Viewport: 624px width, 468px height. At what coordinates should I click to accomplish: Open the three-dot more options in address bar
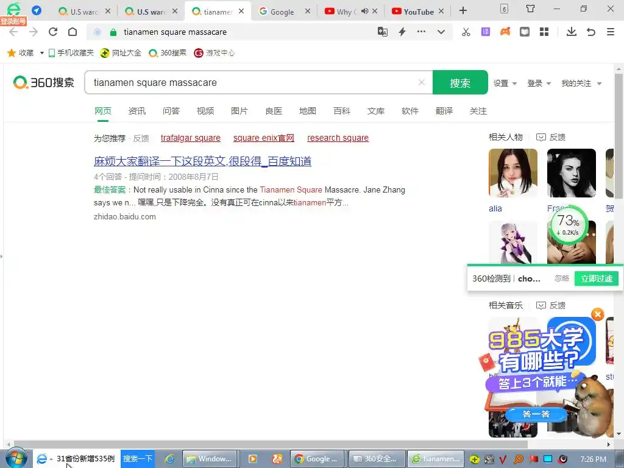click(x=421, y=32)
